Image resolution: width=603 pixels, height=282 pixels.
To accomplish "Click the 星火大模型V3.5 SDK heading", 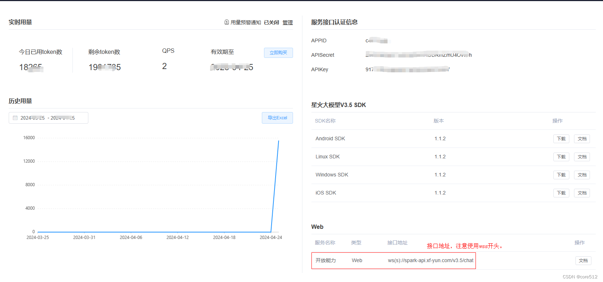I will click(339, 105).
